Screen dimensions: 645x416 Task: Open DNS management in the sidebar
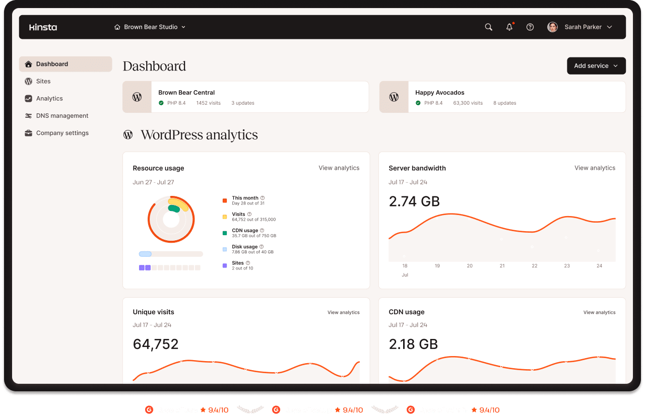(x=62, y=116)
